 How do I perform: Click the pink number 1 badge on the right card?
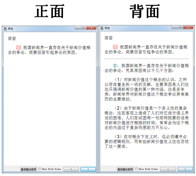(115, 47)
